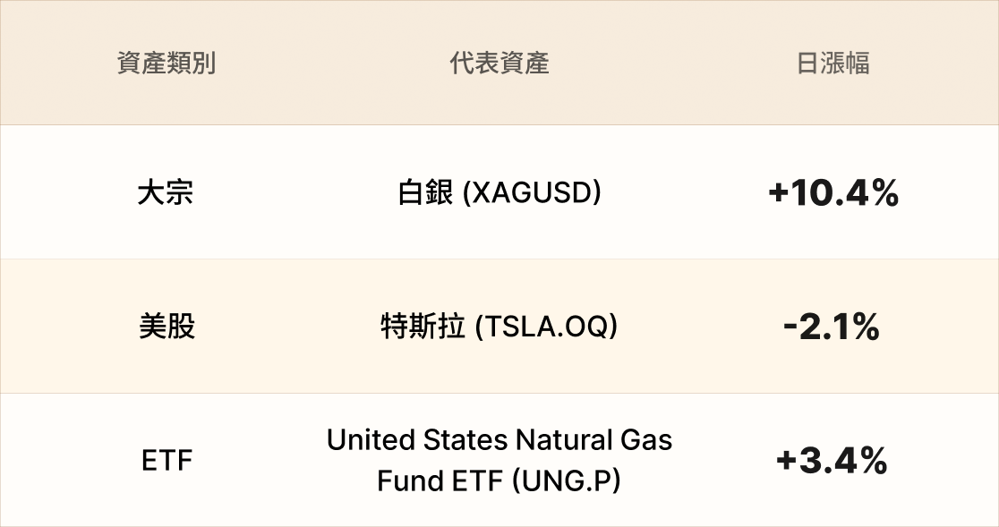Click the United States Natural Gas Fund cell

[499, 460]
